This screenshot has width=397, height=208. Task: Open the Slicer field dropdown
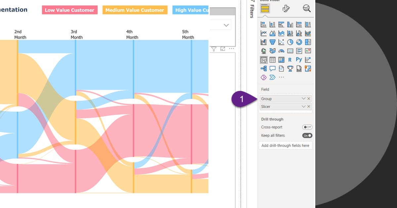(303, 106)
